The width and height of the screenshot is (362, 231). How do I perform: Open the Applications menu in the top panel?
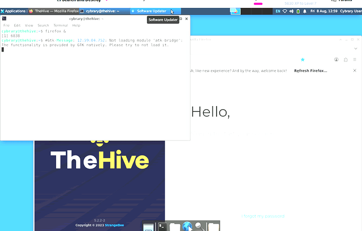pos(14,11)
